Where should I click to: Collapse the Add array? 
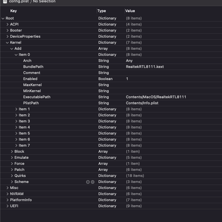point(12,49)
